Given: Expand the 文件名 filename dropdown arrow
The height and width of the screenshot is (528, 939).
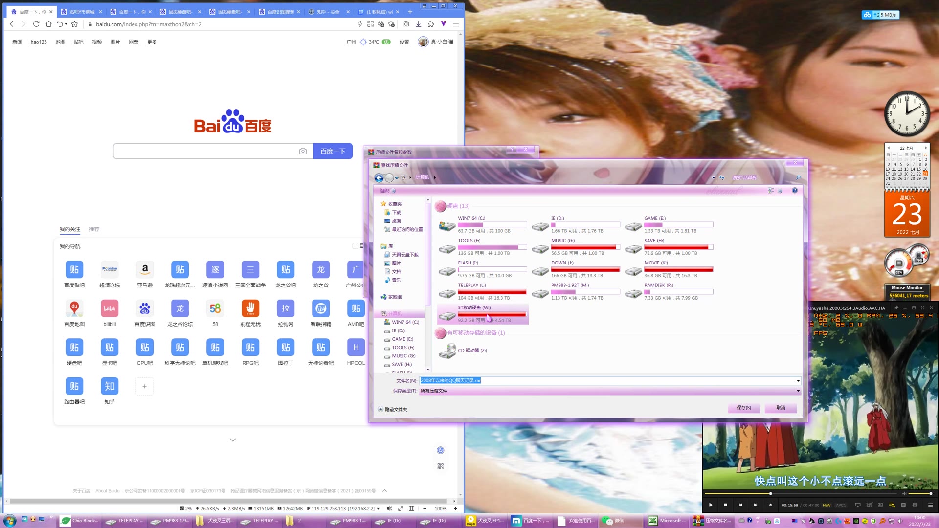Looking at the screenshot, I should coord(798,381).
